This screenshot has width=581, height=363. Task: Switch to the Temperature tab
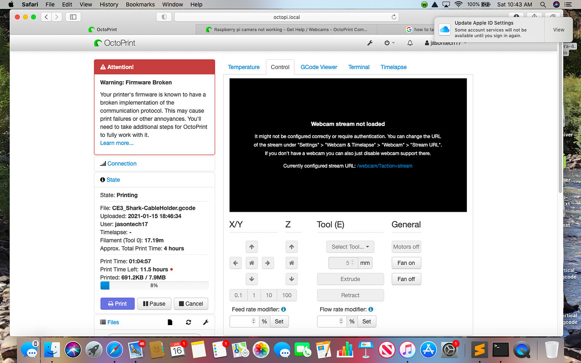(243, 67)
